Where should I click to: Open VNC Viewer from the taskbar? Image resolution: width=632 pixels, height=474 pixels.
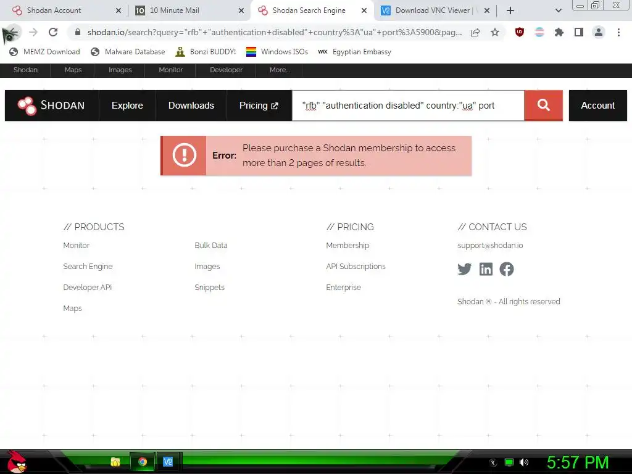coord(168,462)
